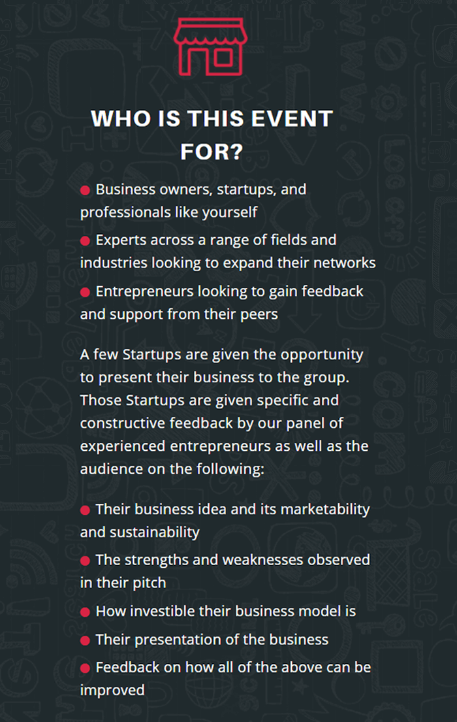
Task: Click the red storefront icon
Action: pos(211,46)
